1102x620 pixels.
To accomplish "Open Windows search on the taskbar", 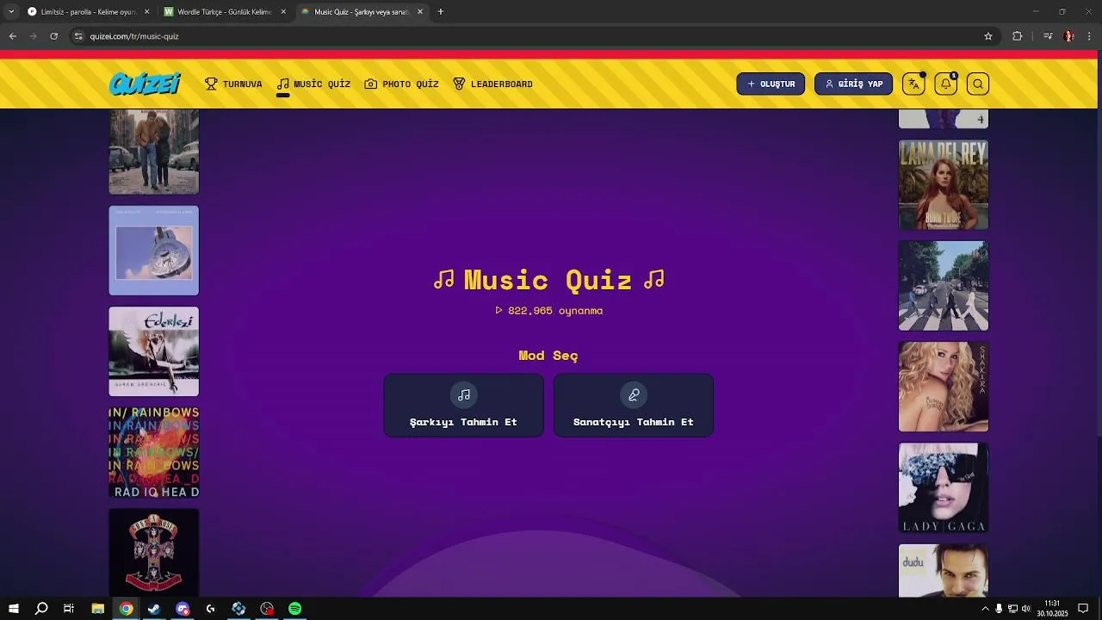I will [41, 609].
